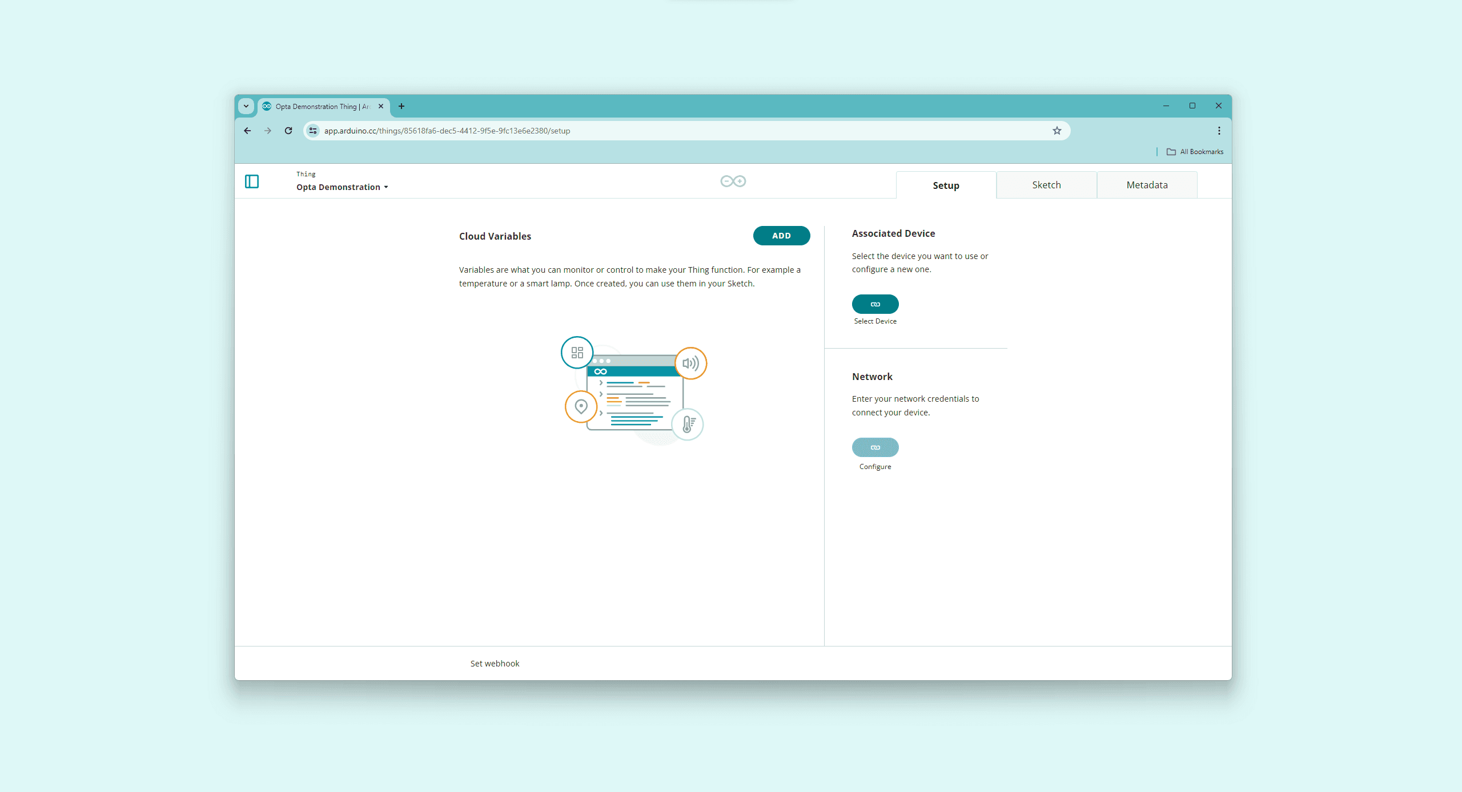Select the Opta Demonstration Thing browser tab
Screen dimensions: 1462x792
point(320,106)
